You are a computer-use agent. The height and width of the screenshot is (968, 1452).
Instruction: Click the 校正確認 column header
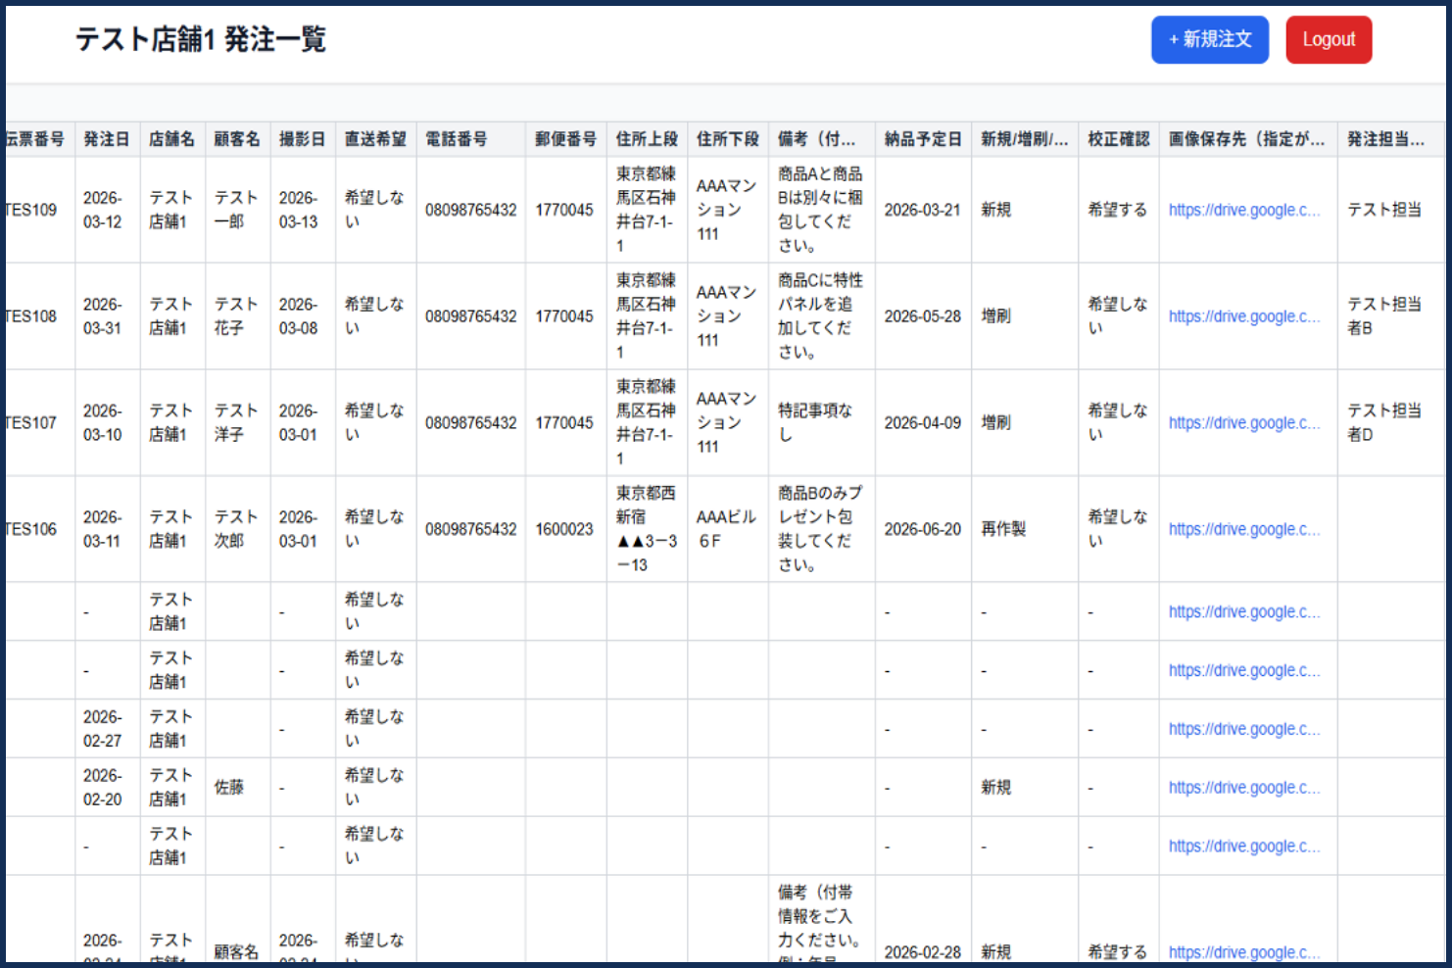1118,139
